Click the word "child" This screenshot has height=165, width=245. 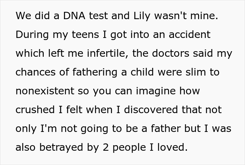[x=143, y=72]
